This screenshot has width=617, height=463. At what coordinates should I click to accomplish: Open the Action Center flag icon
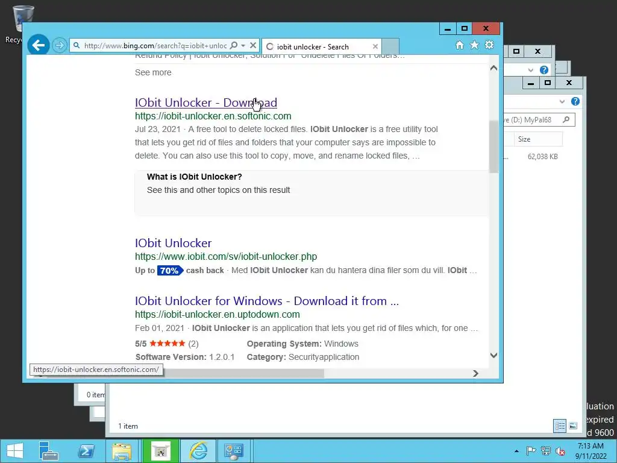tap(531, 451)
